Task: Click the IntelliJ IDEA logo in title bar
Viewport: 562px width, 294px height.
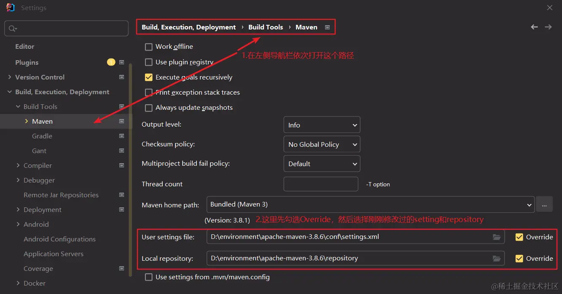Action: coord(10,8)
